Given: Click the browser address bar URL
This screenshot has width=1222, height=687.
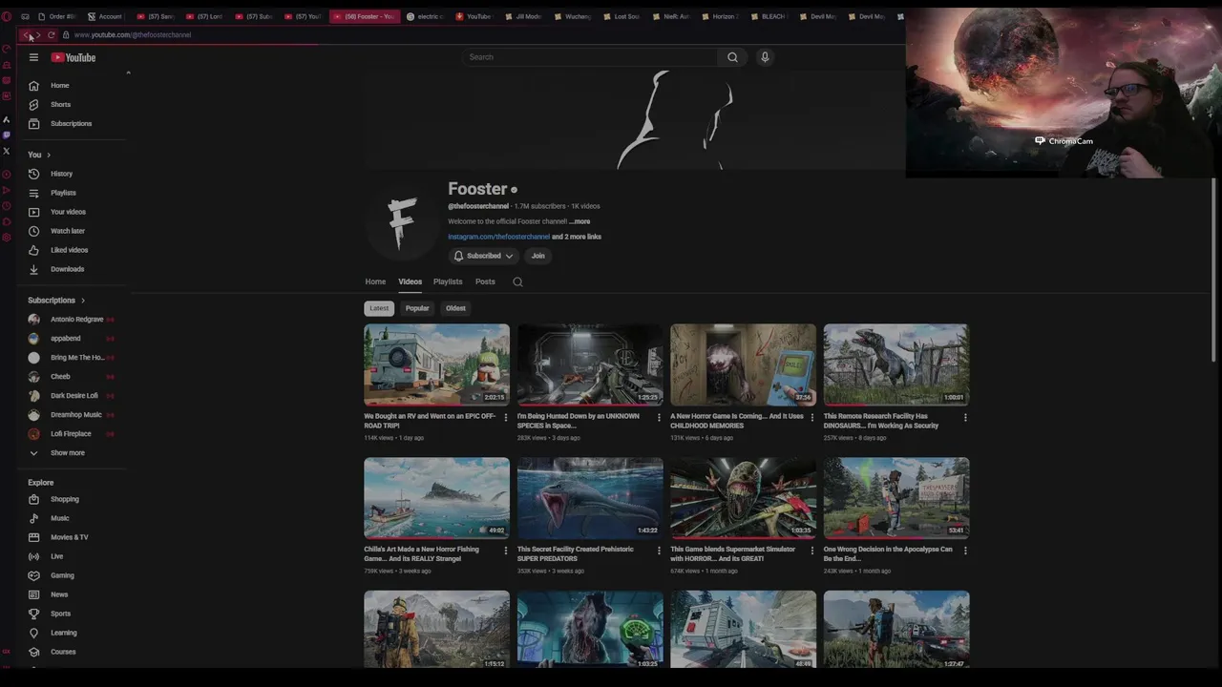Looking at the screenshot, I should pyautogui.click(x=133, y=35).
